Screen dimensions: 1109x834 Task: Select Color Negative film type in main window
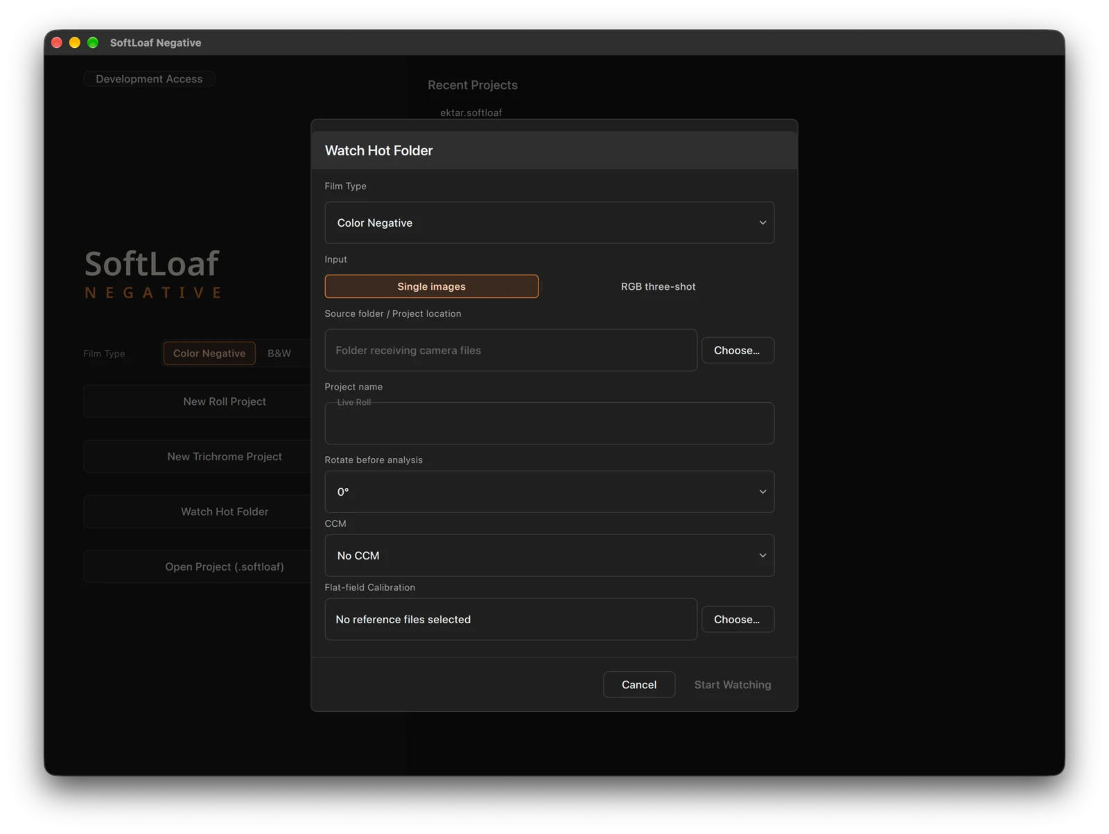pyautogui.click(x=209, y=353)
